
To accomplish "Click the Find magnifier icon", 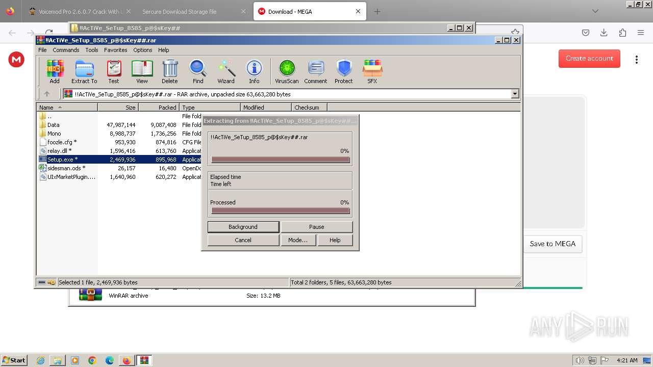I will coord(198,71).
